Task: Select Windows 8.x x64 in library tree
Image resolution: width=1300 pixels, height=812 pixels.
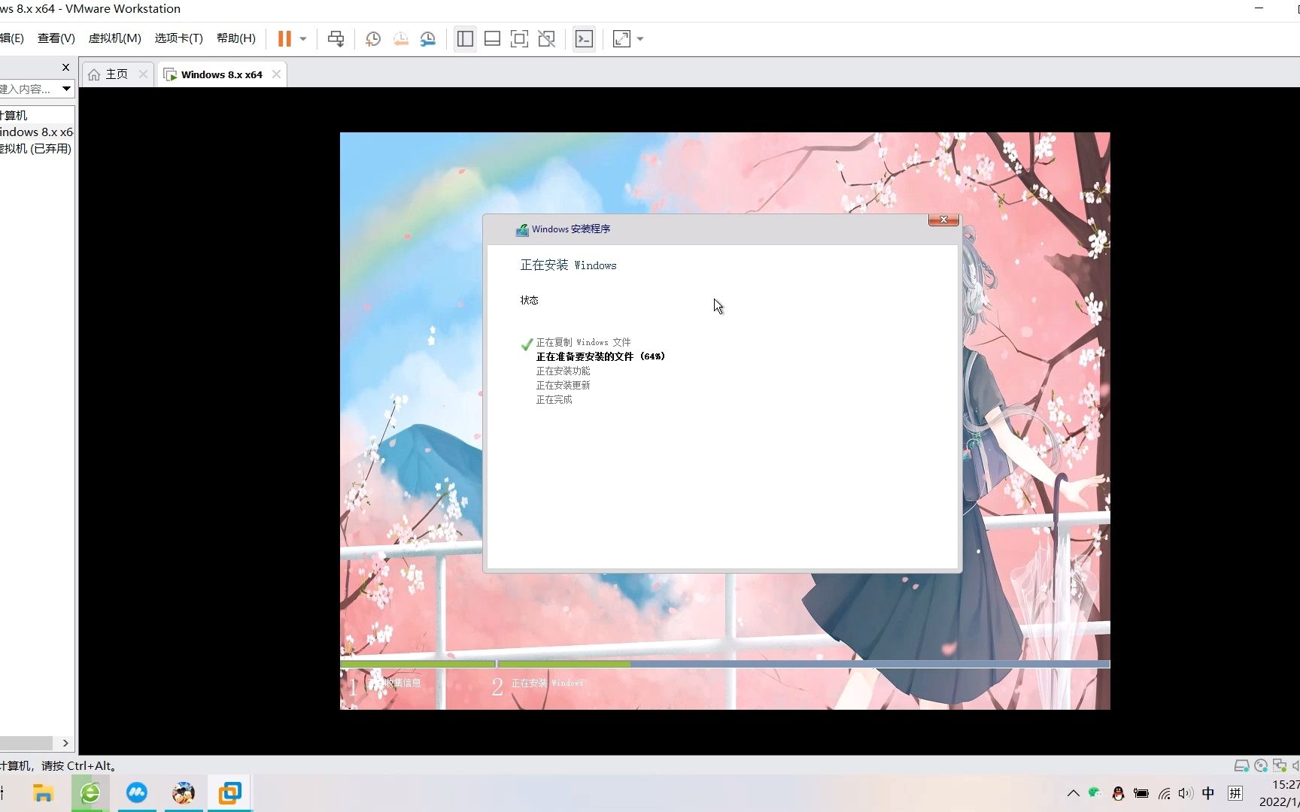Action: [x=37, y=132]
